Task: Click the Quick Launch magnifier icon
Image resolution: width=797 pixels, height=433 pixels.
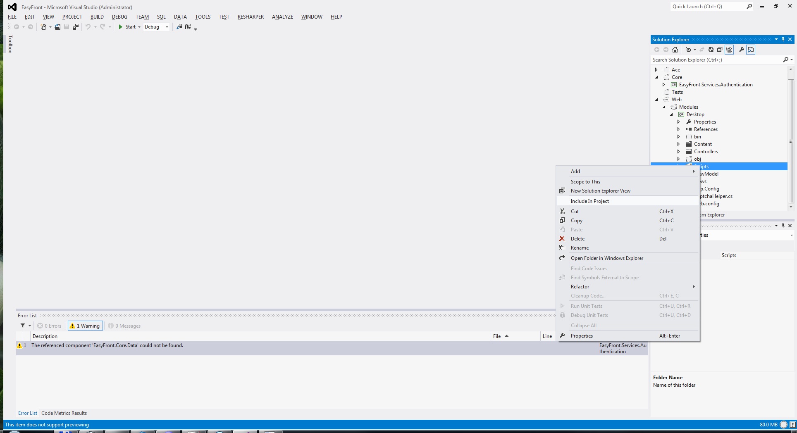Action: pyautogui.click(x=749, y=7)
